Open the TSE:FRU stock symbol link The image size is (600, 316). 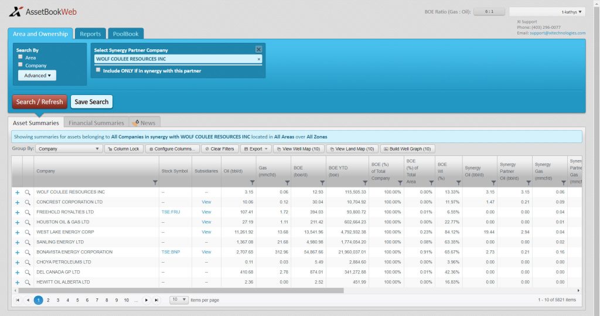[171, 212]
